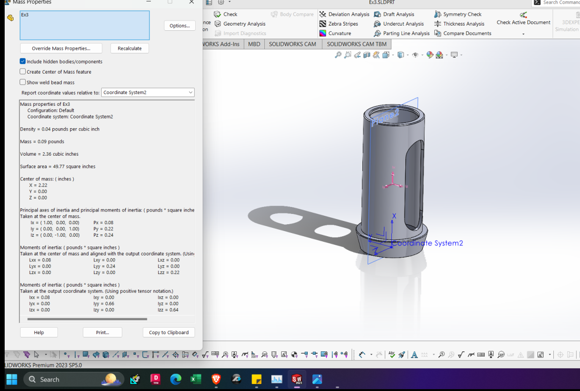
Task: Click the Plane2 label on the model
Action: [x=385, y=117]
